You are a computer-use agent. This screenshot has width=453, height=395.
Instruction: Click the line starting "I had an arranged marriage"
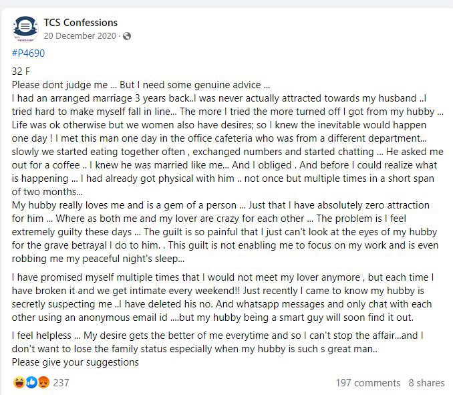219,98
